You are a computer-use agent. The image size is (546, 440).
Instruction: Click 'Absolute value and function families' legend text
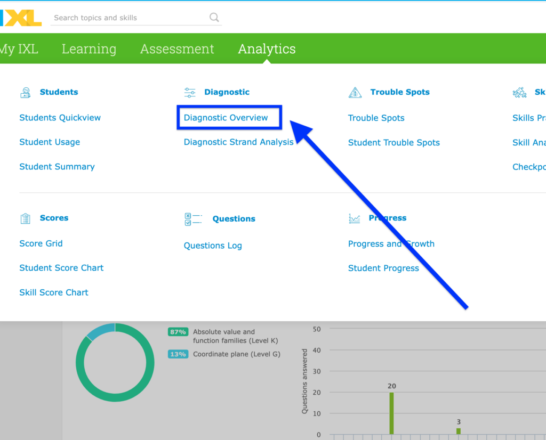tap(235, 336)
